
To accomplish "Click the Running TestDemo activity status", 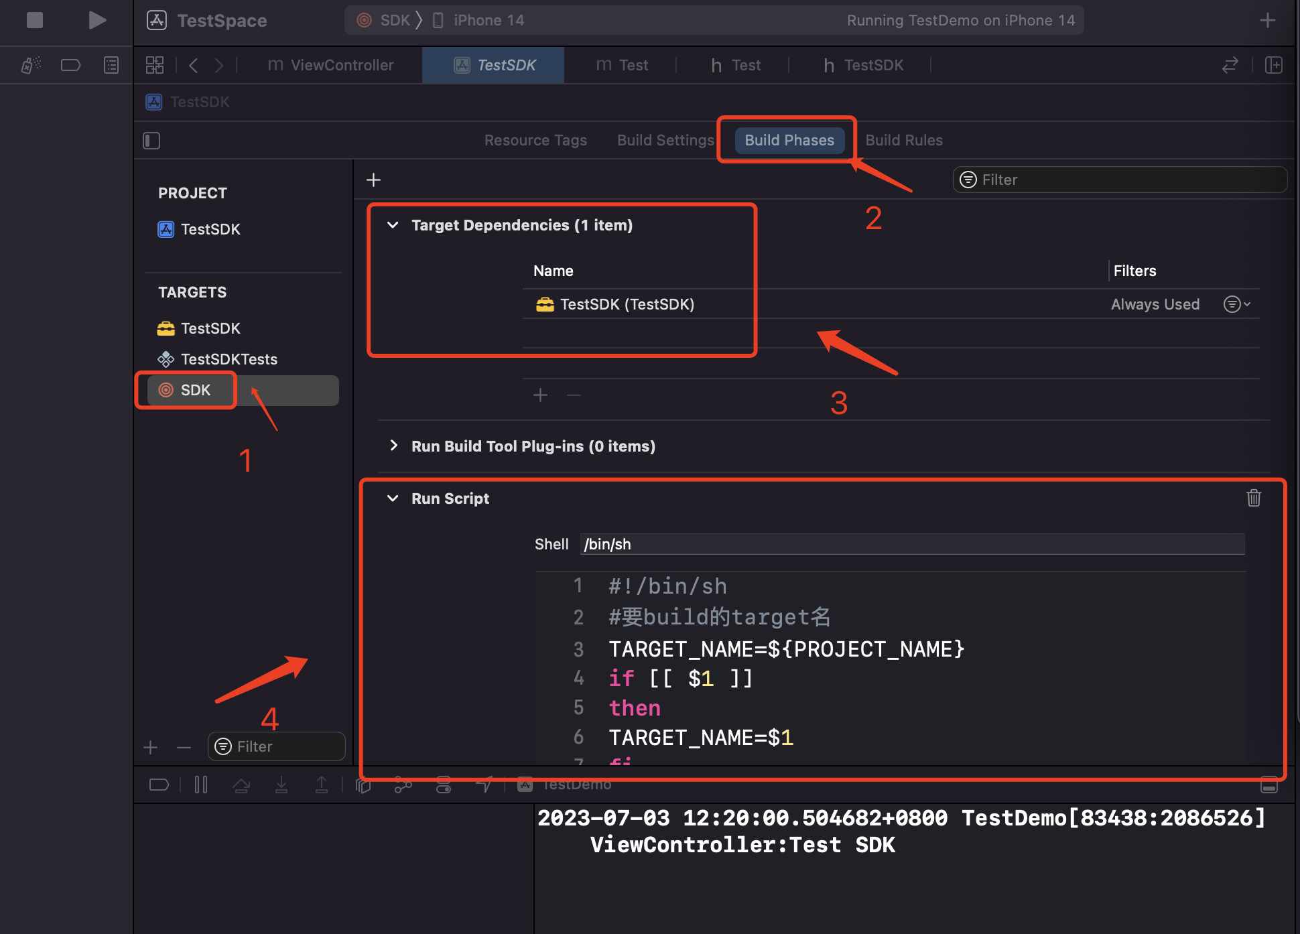I will pyautogui.click(x=961, y=20).
